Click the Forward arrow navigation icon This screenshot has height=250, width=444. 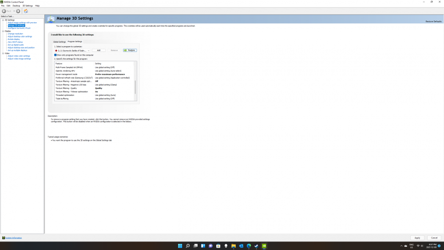point(18,11)
